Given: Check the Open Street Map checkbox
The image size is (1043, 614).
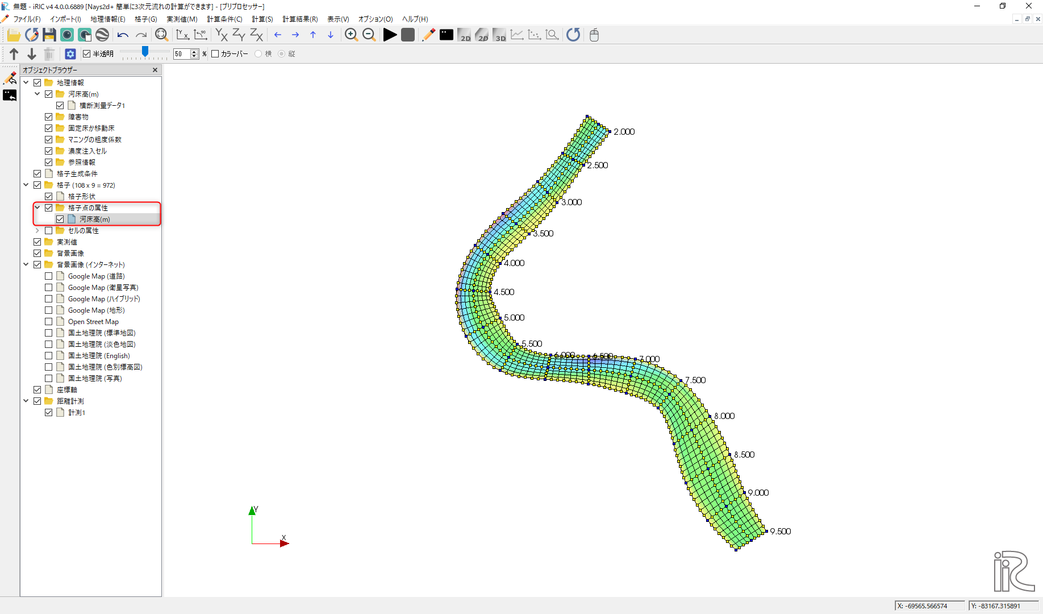Looking at the screenshot, I should tap(49, 321).
